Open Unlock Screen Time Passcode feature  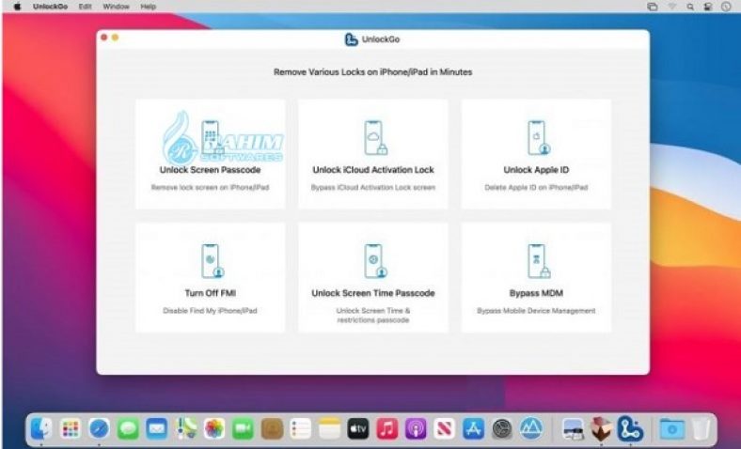coord(373,278)
